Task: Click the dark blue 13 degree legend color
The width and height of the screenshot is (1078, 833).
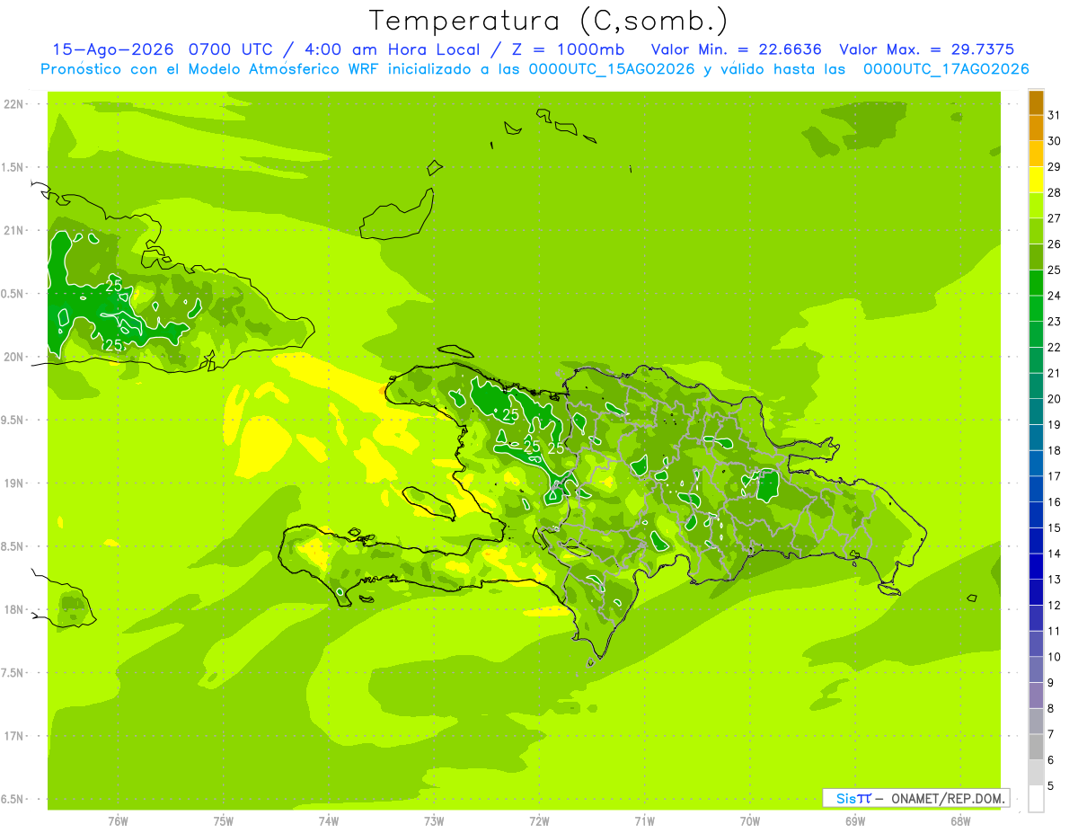Action: [1036, 567]
